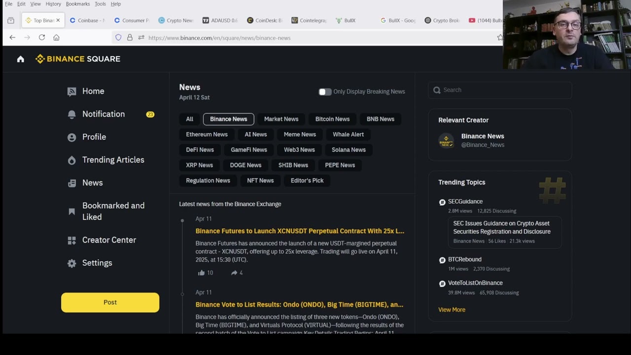This screenshot has height=355, width=631.
Task: Select the Market News filter
Action: [281, 119]
